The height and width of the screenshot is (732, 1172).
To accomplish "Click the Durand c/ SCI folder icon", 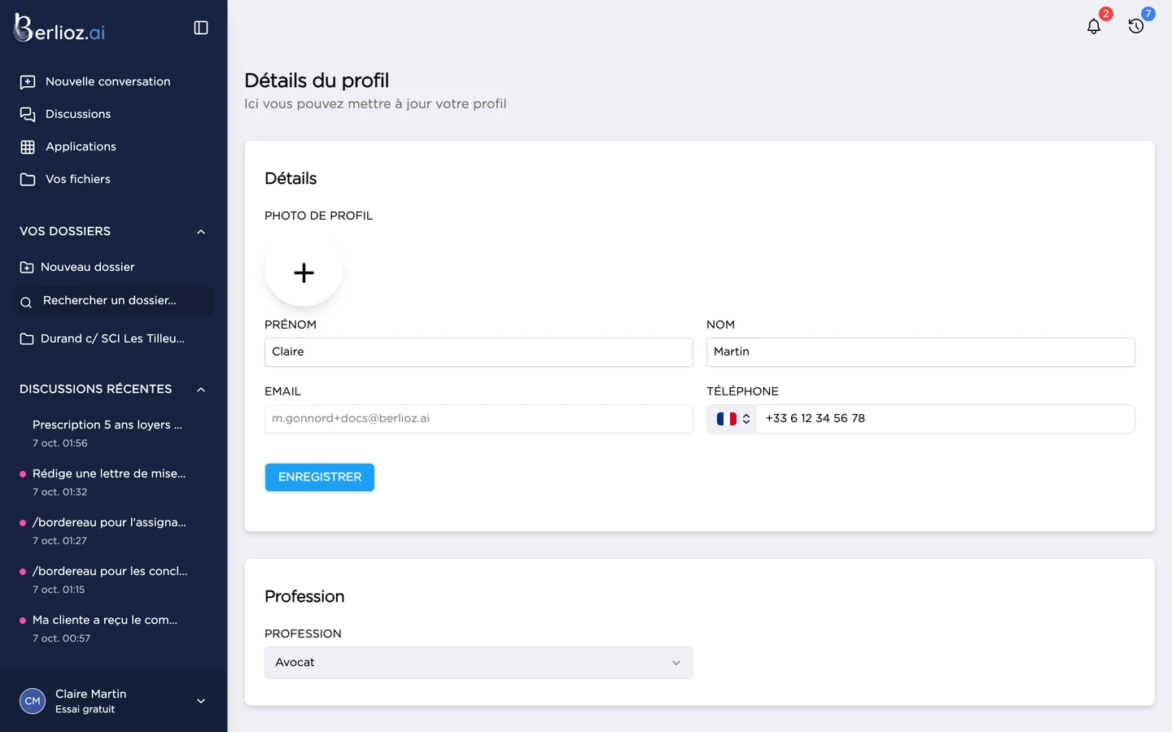I will click(27, 339).
